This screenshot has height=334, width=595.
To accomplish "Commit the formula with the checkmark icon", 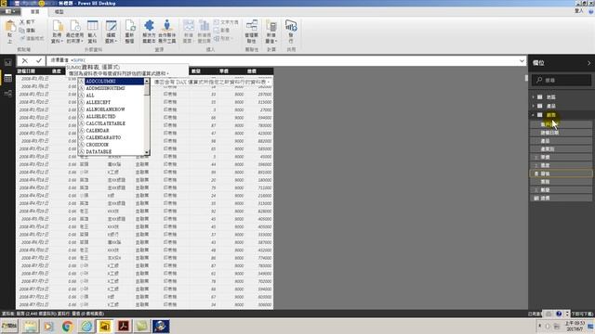I will coord(39,60).
